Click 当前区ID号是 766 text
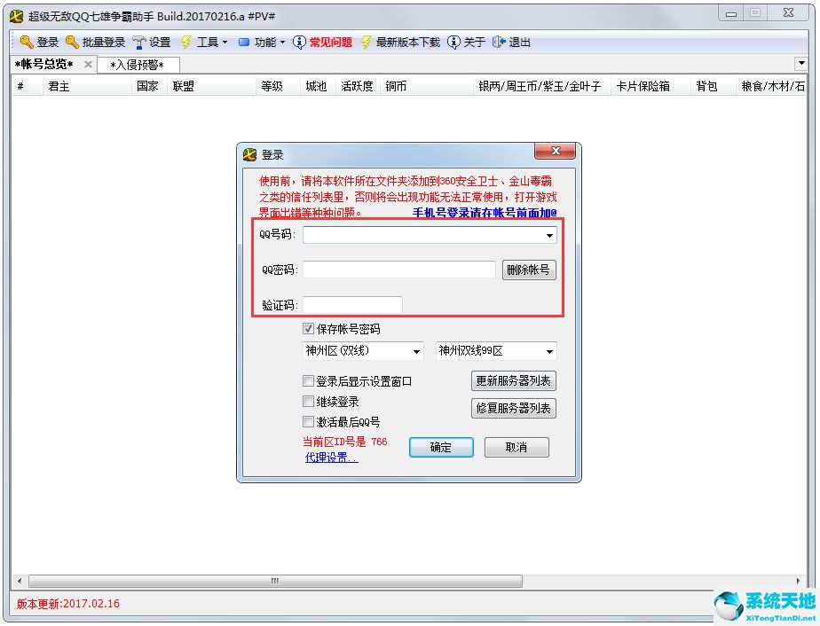This screenshot has width=820, height=626. coord(344,442)
